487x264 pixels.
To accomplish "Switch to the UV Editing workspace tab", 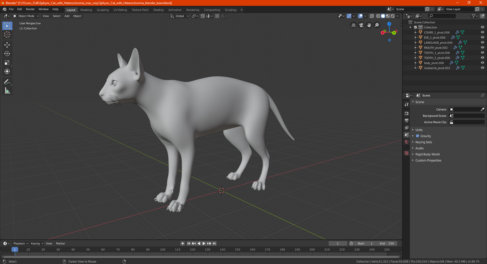I will [120, 10].
